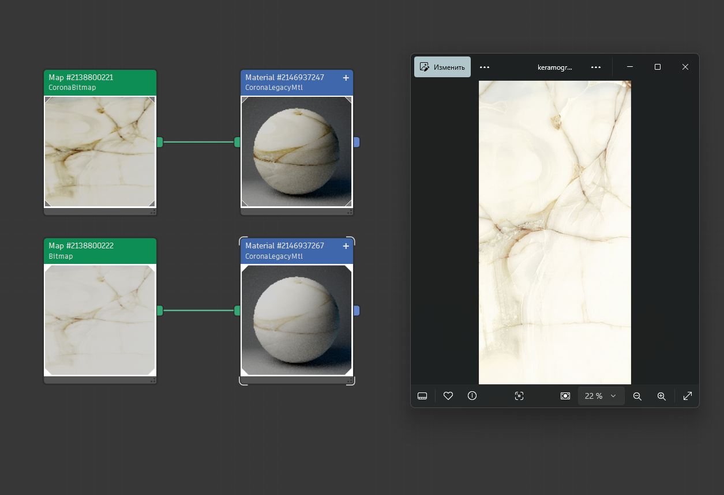
Task: Open the three-dots menu next to Изменить
Action: point(485,67)
